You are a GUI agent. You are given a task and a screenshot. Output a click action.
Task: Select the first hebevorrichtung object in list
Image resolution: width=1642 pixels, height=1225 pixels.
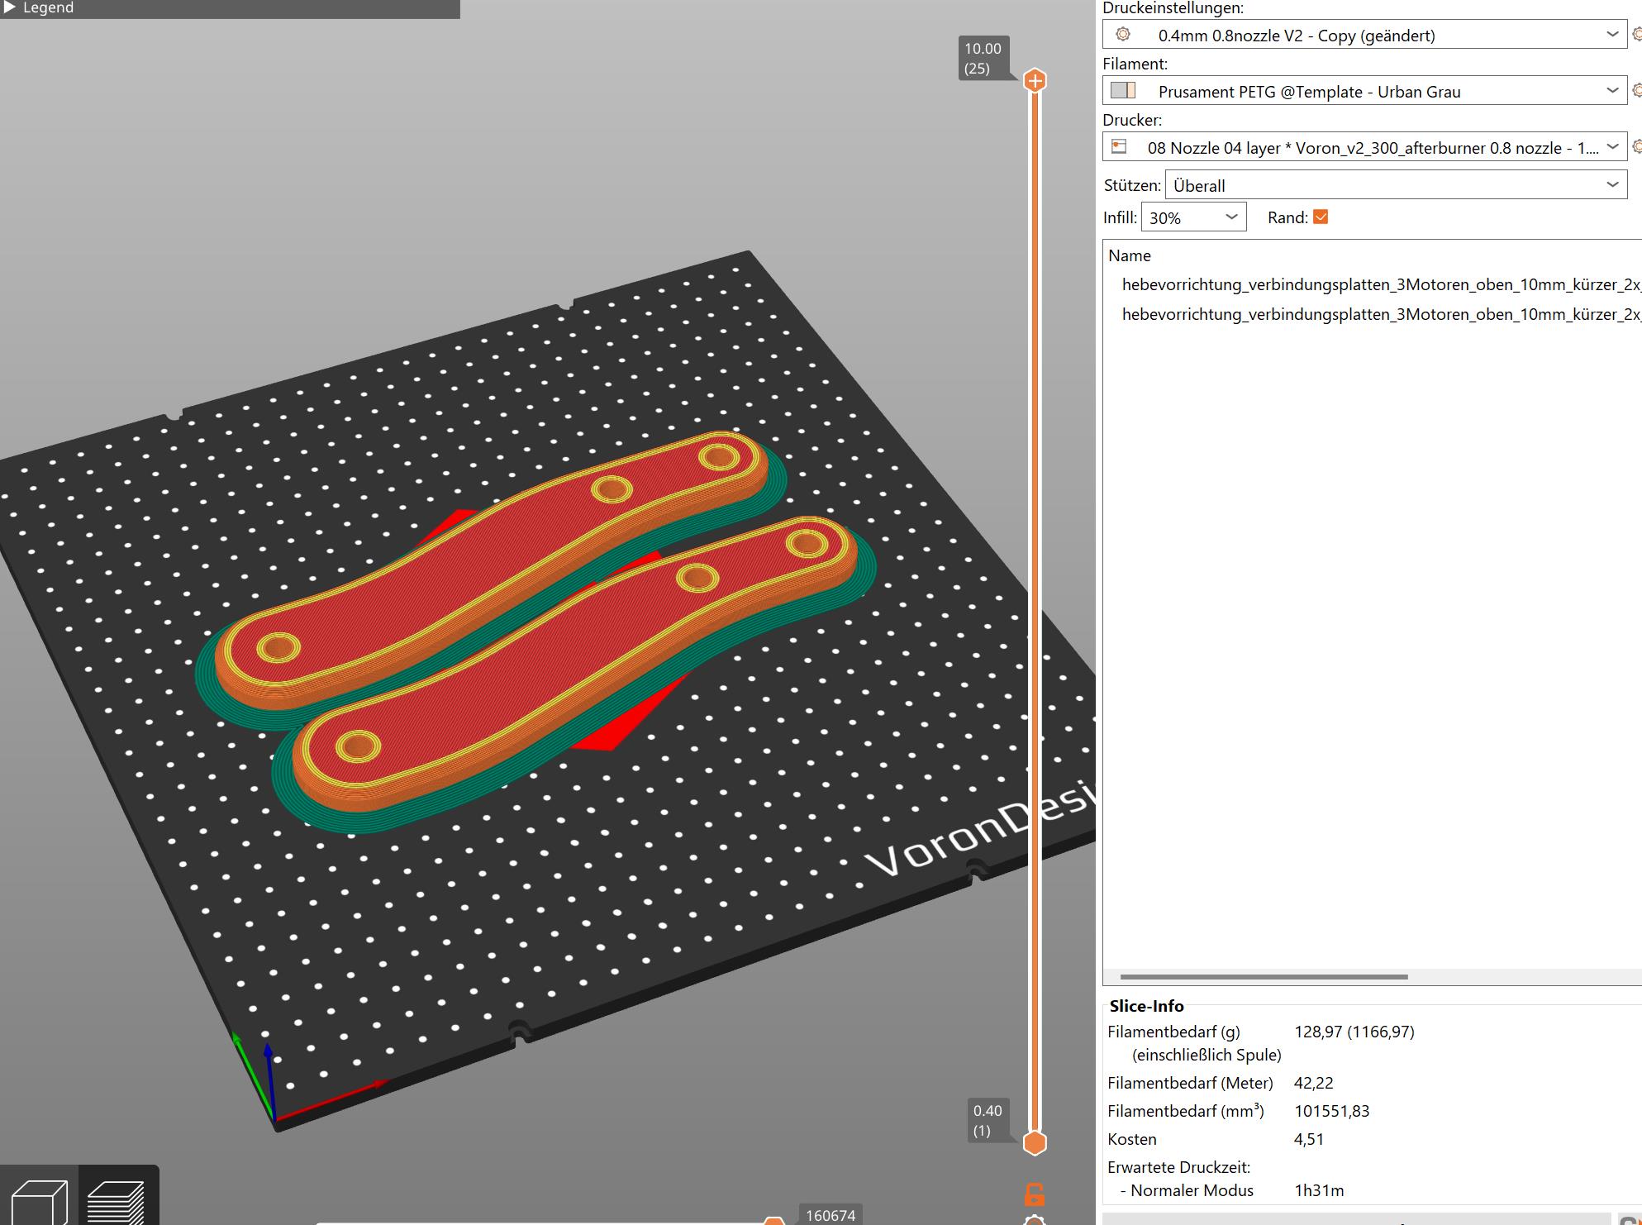coord(1378,284)
